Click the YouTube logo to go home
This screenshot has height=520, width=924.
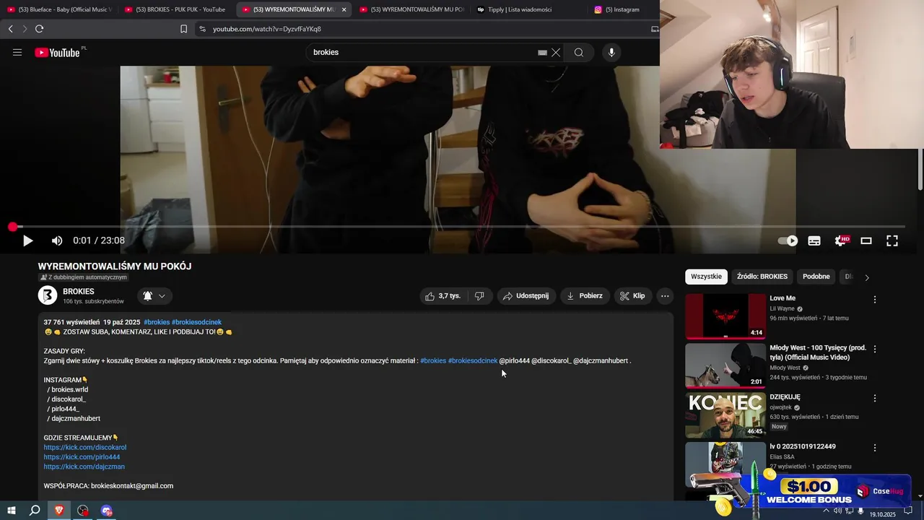pos(58,52)
